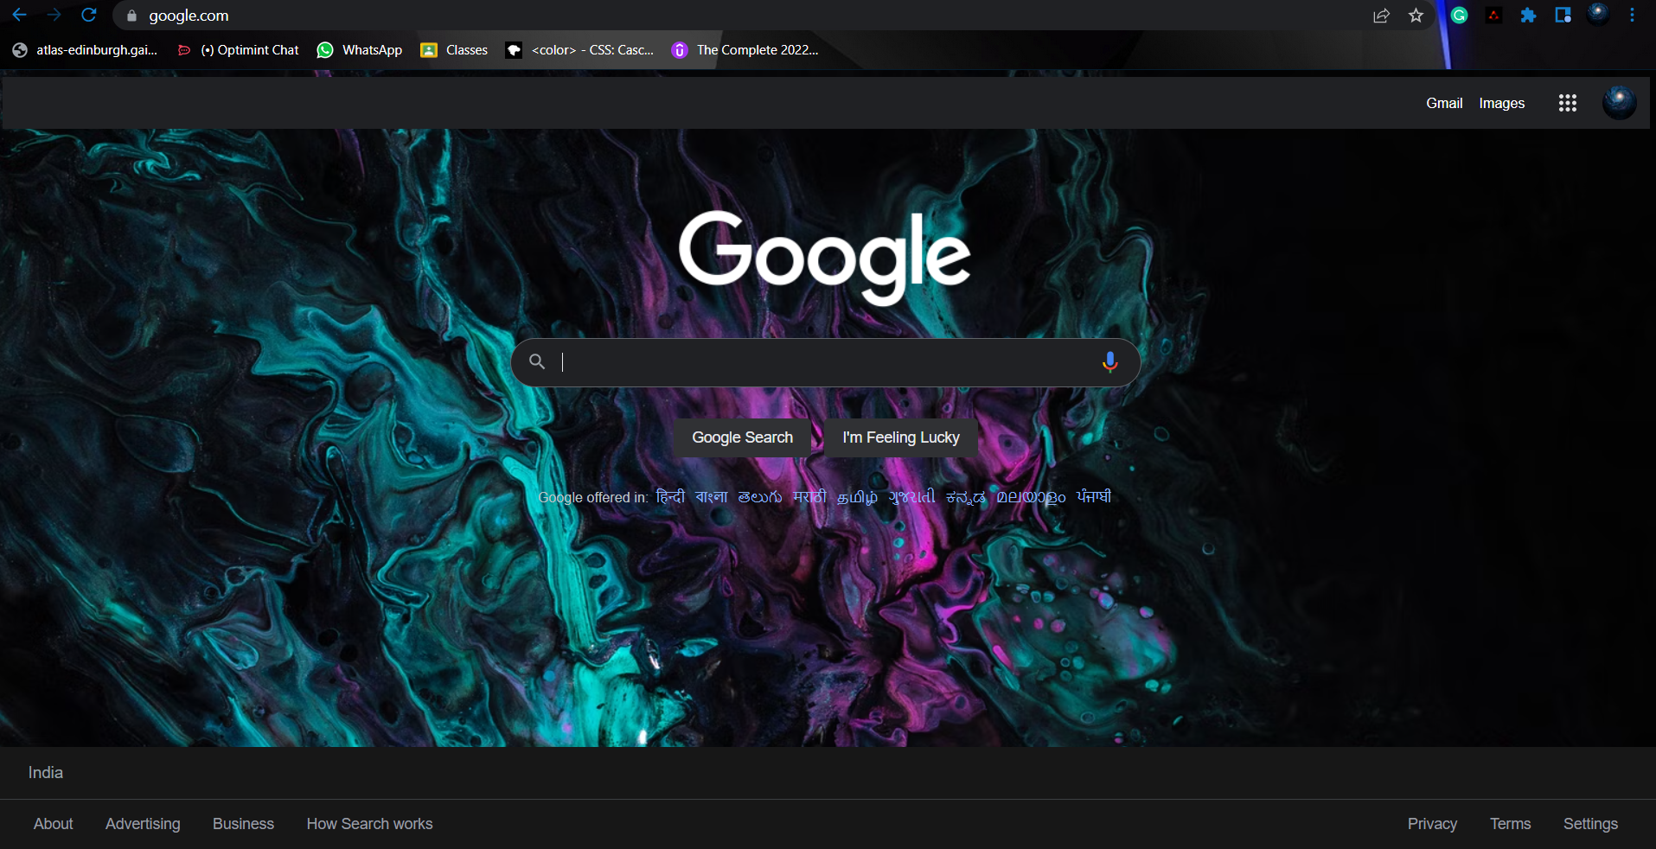Toggle the browser side panel icon

click(x=1563, y=16)
